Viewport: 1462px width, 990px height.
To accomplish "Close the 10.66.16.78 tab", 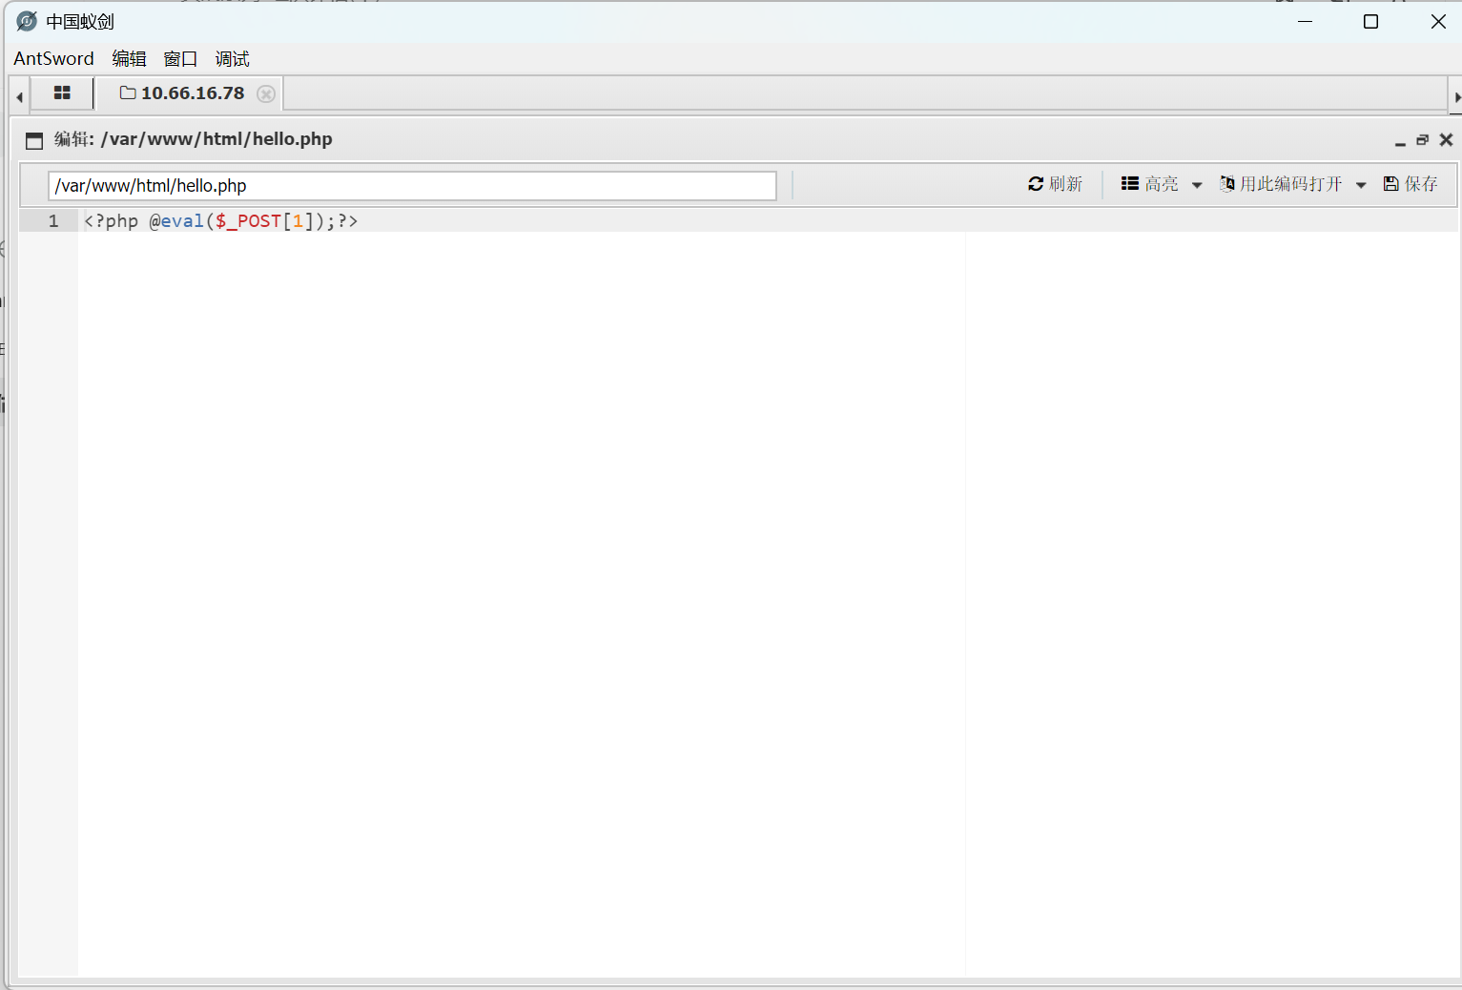I will pyautogui.click(x=266, y=93).
